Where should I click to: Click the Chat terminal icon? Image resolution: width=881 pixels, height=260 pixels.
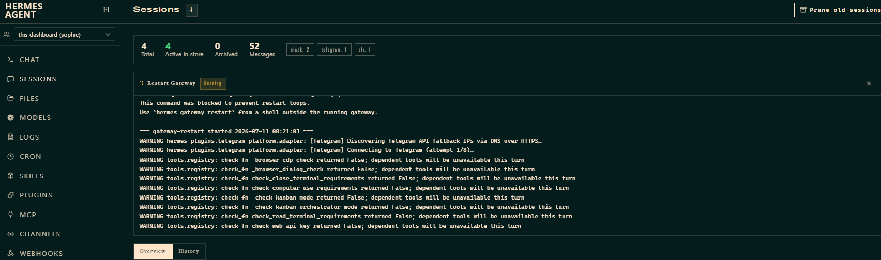[x=10, y=59]
